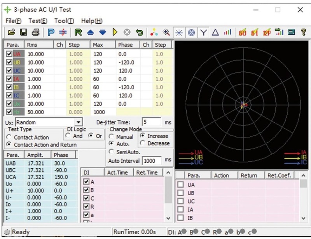Click the print icon in toolbar
The width and height of the screenshot is (311, 239).
35,33
